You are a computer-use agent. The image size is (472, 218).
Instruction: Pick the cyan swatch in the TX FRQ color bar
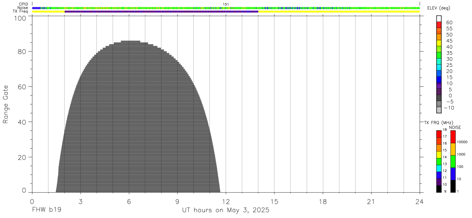click(x=439, y=168)
